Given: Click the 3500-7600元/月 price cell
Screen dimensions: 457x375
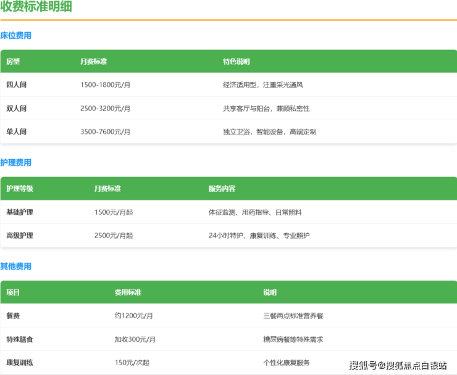Looking at the screenshot, I should (105, 132).
